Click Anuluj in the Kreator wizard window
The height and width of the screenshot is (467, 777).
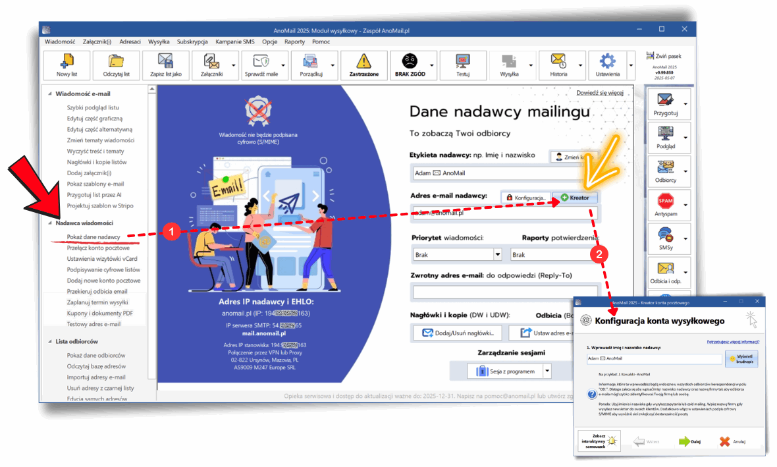732,441
